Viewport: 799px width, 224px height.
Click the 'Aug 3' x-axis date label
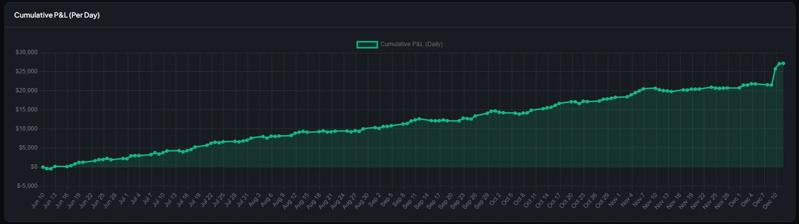pyautogui.click(x=255, y=199)
